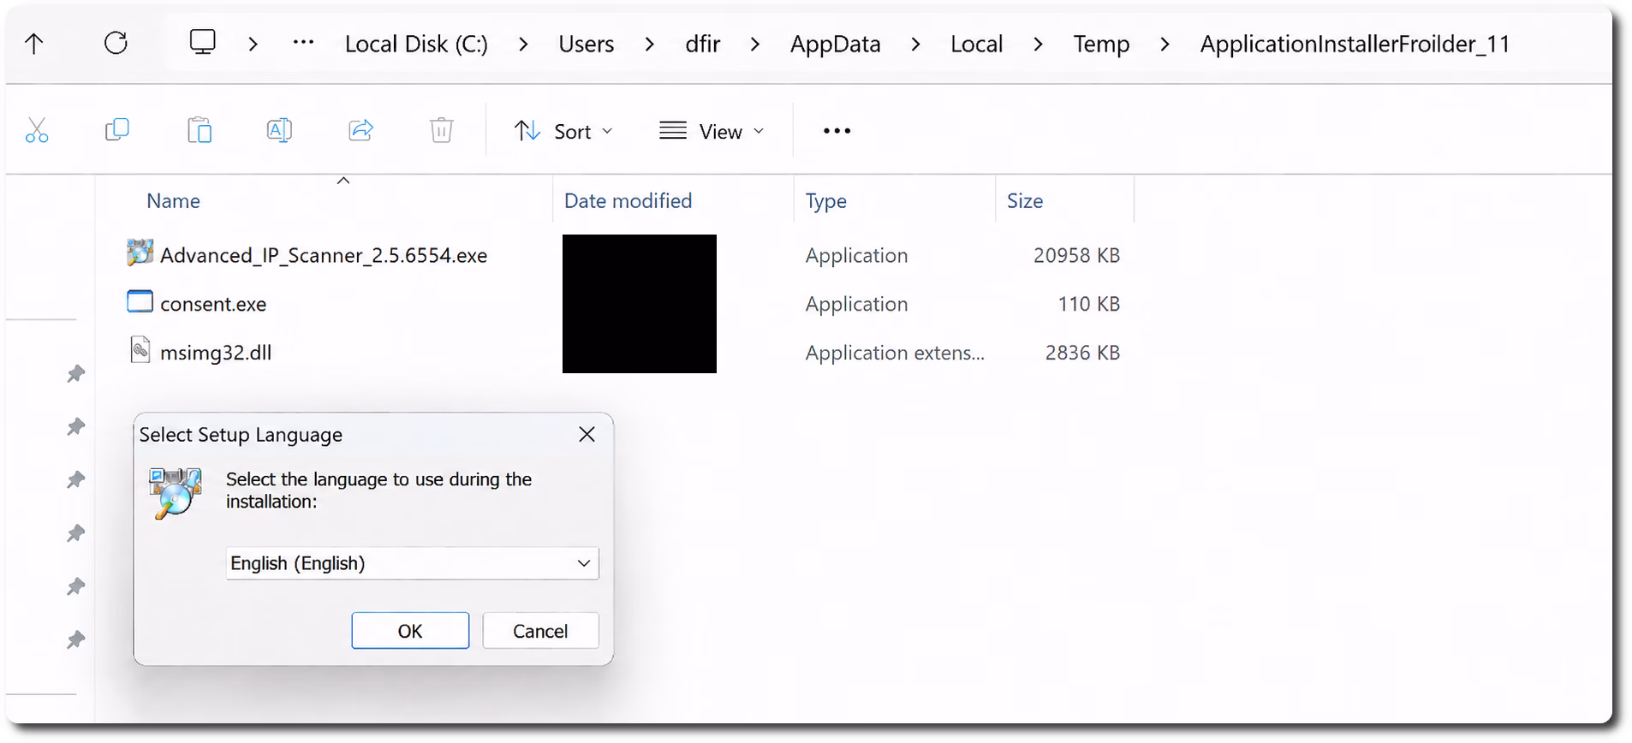Go to Local Disk (C:) breadcrumb
1632x743 pixels.
[x=416, y=44]
